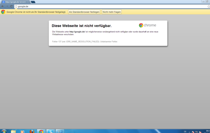This screenshot has width=210, height=133.
Task: Open the Windows Start menu
Action: 4,131
